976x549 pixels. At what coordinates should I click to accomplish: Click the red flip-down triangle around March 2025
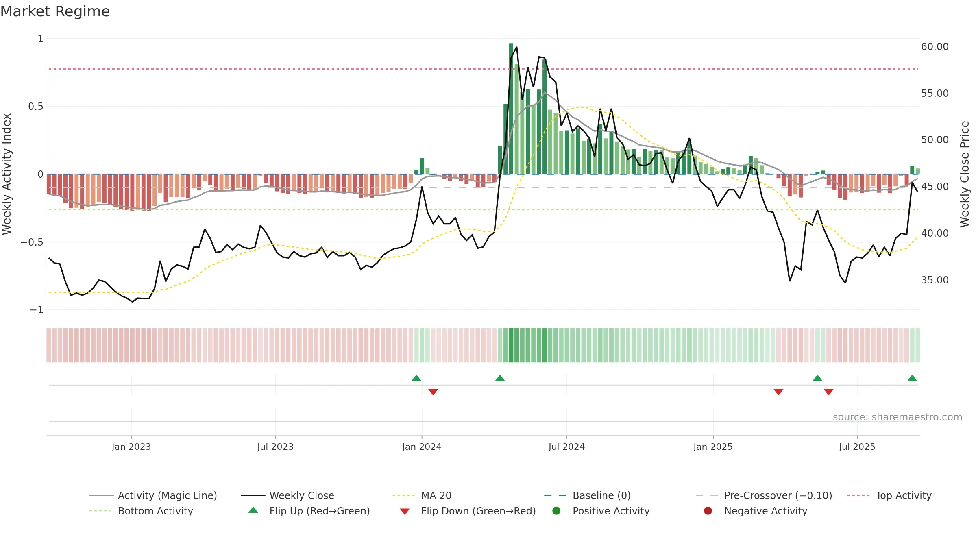[x=779, y=392]
